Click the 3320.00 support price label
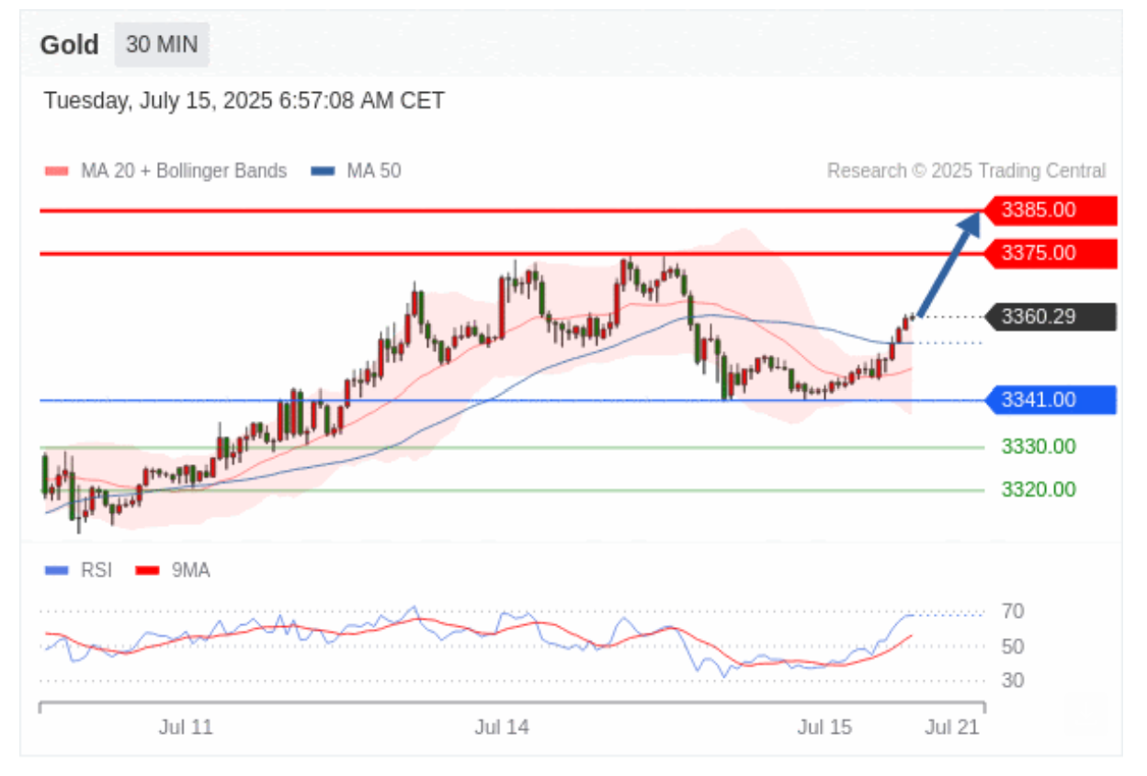The height and width of the screenshot is (776, 1147). [1039, 489]
